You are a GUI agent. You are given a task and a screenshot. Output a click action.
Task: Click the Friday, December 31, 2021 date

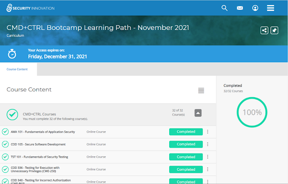(57, 56)
